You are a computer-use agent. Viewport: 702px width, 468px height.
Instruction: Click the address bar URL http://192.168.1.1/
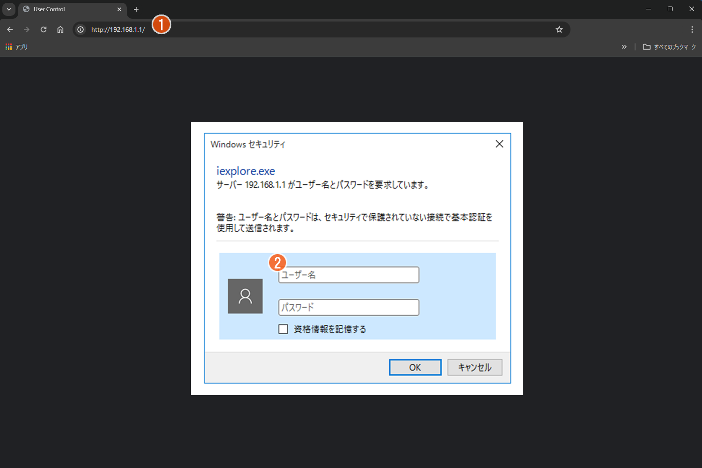point(118,29)
